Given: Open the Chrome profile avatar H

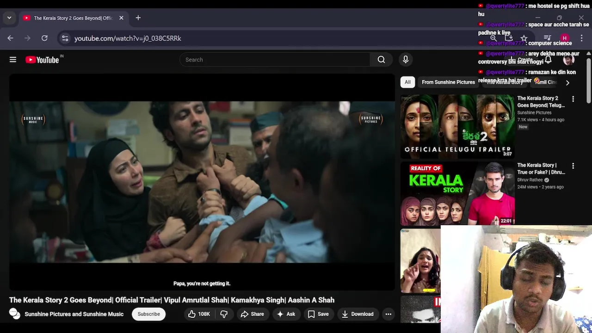Looking at the screenshot, I should point(564,38).
